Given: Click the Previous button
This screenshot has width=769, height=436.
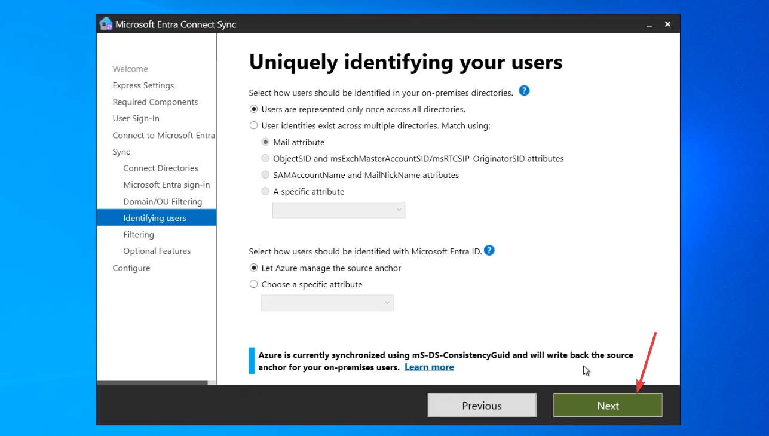Looking at the screenshot, I should click(482, 405).
